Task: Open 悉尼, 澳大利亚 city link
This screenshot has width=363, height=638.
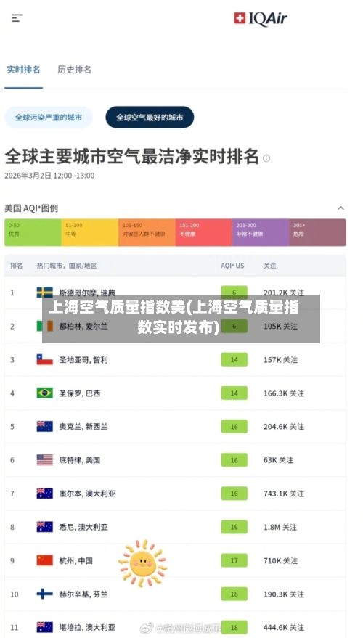Action: coord(83,527)
